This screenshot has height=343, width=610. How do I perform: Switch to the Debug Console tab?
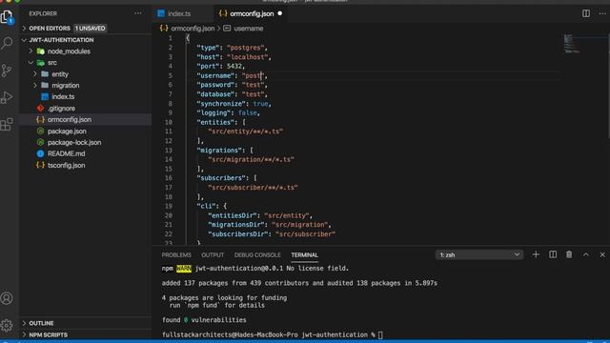(257, 255)
